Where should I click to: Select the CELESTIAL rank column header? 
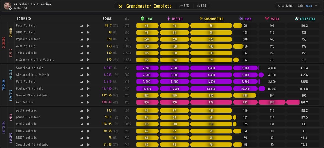(x=305, y=19)
